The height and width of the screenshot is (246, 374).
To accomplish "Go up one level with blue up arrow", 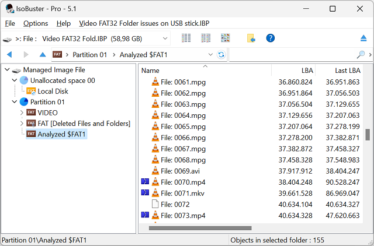I will pos(43,55).
